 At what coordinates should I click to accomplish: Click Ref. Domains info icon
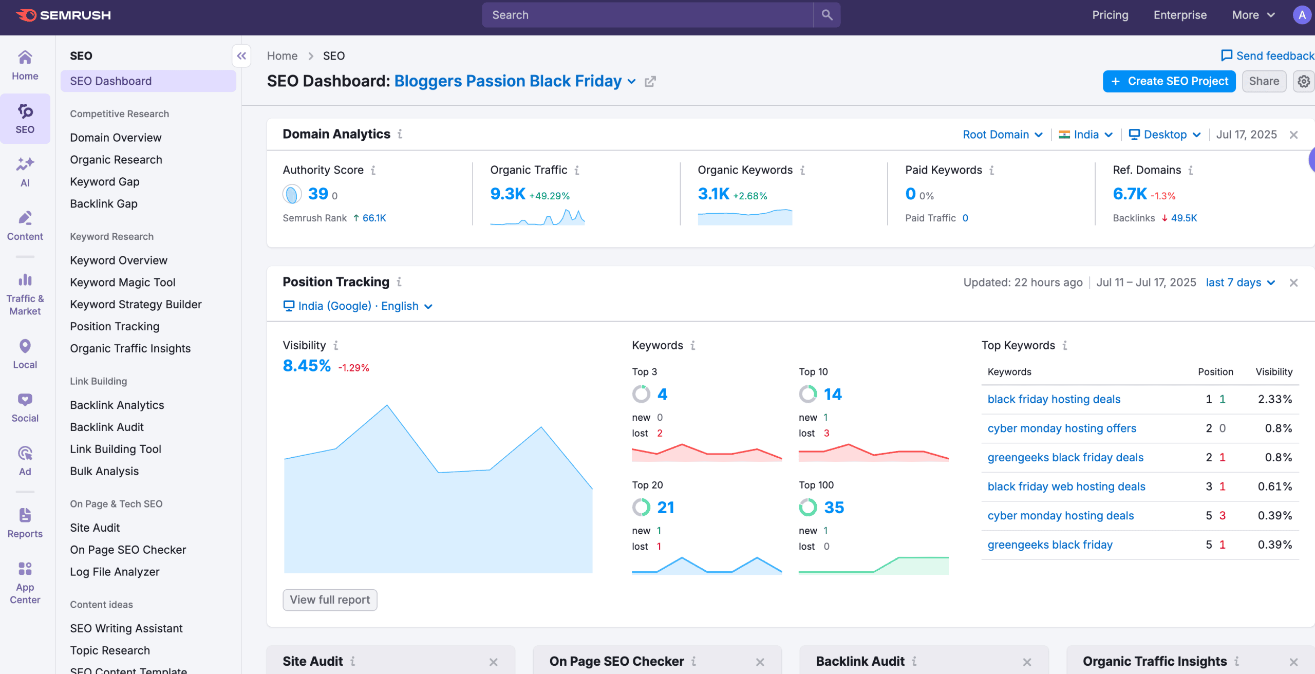(1191, 170)
